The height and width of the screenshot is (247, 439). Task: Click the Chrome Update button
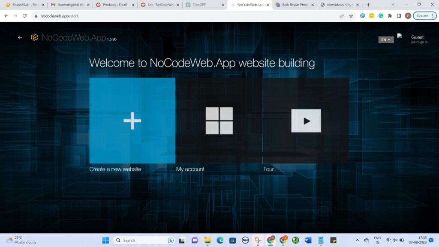coord(425,16)
